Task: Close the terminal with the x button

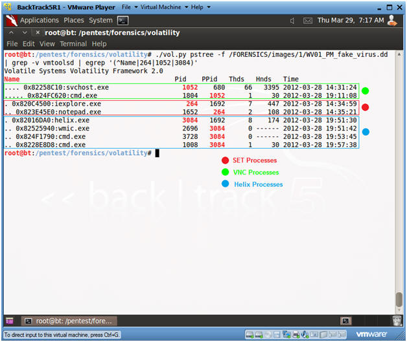Action: 38,32
